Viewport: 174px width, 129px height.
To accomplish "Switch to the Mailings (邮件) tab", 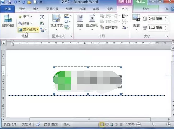I will pos(83,9).
